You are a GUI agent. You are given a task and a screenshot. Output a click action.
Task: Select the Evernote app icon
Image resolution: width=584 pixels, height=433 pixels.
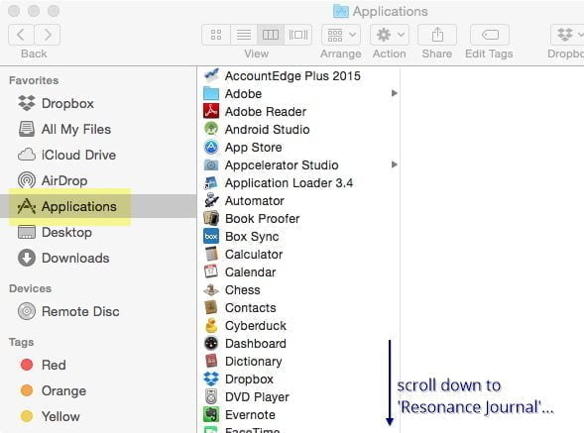[211, 415]
